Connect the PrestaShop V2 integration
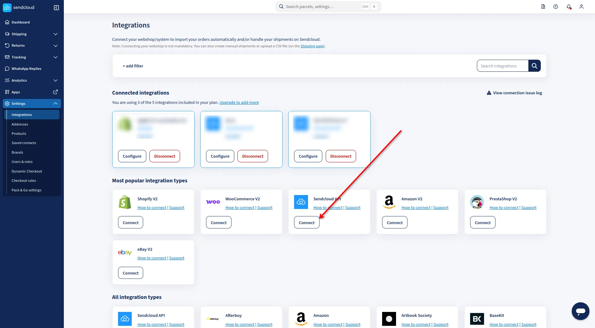The image size is (595, 328). [x=483, y=223]
